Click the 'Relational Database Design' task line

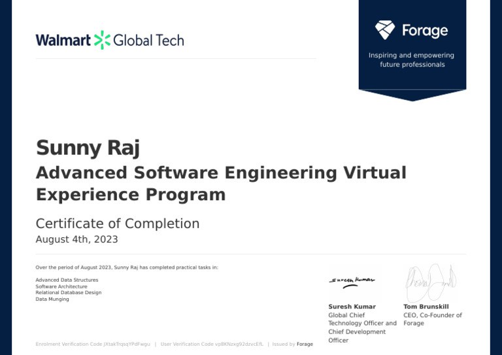(69, 293)
